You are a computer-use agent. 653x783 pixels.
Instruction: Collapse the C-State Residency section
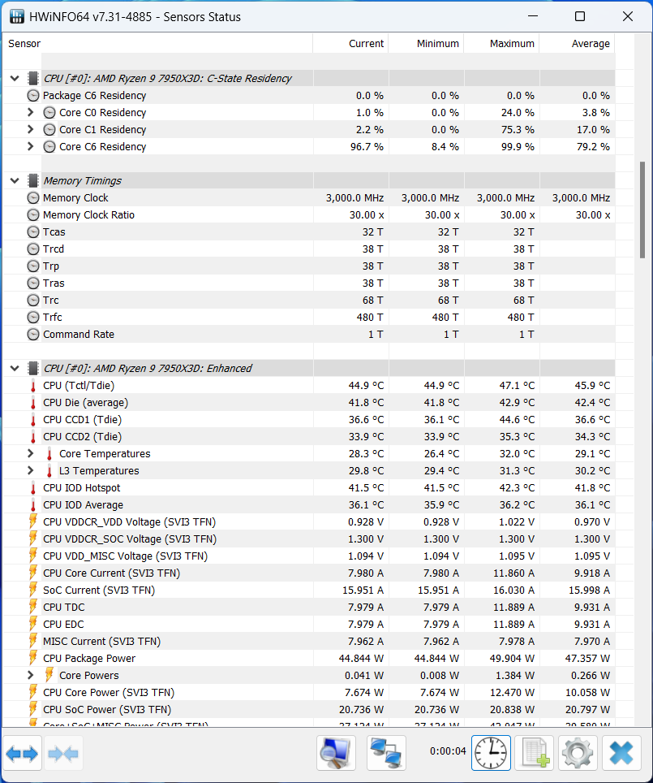point(15,79)
